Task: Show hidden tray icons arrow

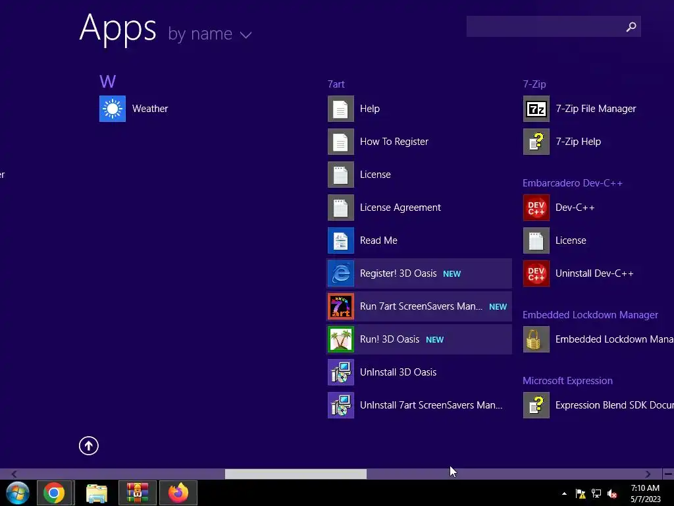Action: pyautogui.click(x=564, y=493)
